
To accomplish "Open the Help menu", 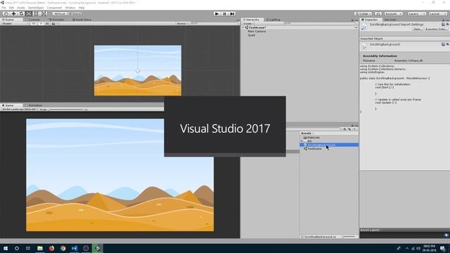I will coord(82,8).
